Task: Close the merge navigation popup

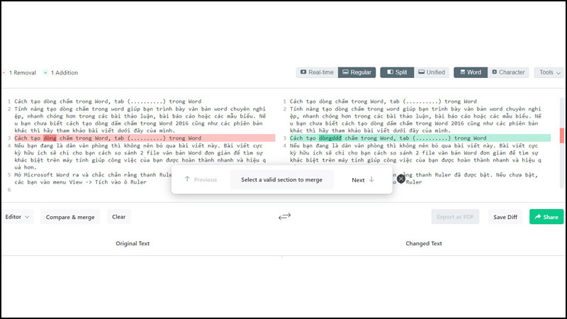Action: [x=401, y=179]
